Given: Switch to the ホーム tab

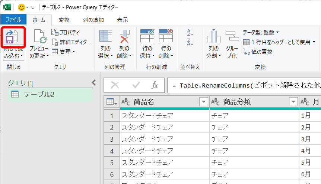Looking at the screenshot, I should tap(39, 20).
